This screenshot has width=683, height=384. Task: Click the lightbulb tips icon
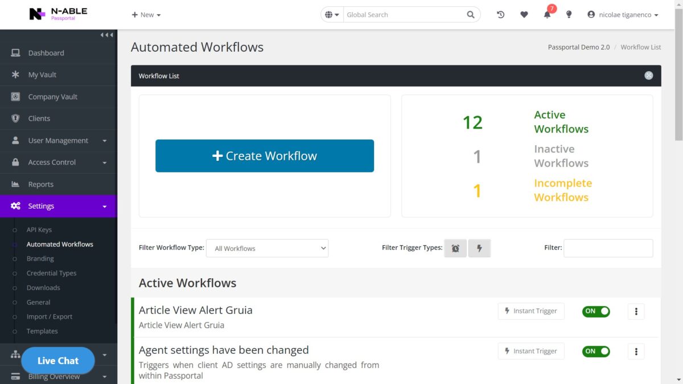coord(569,15)
